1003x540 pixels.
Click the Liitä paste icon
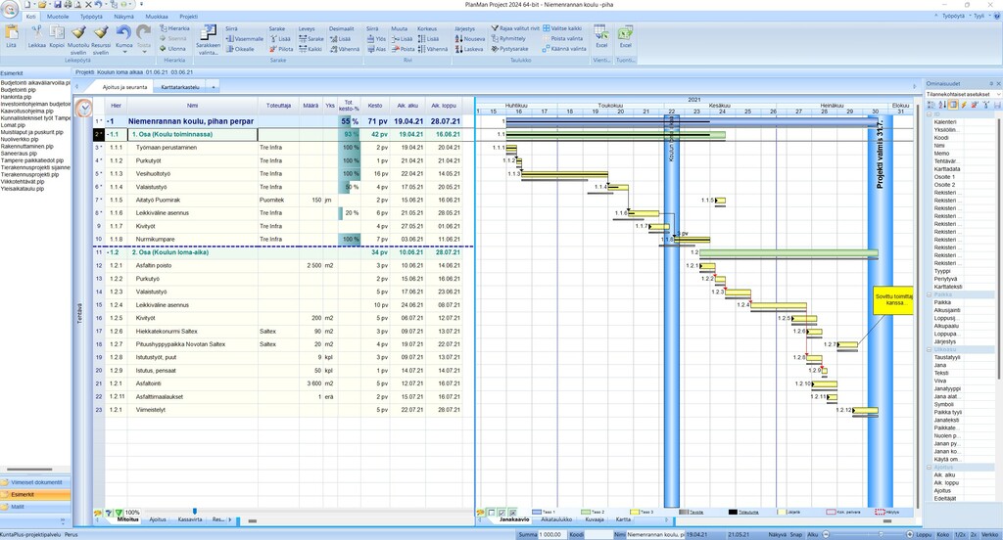12,34
